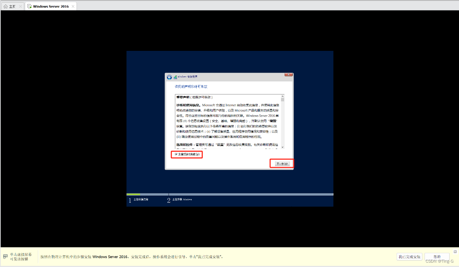Click the 单击虚拟屏幕可发送按键 hint text
Screen dimensions: 459x267
point(21,257)
